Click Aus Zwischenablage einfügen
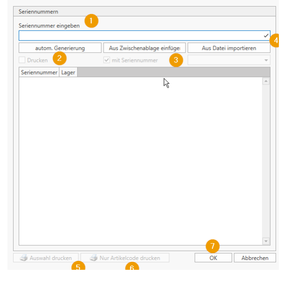Viewport: 291px width, 281px height. (x=144, y=48)
